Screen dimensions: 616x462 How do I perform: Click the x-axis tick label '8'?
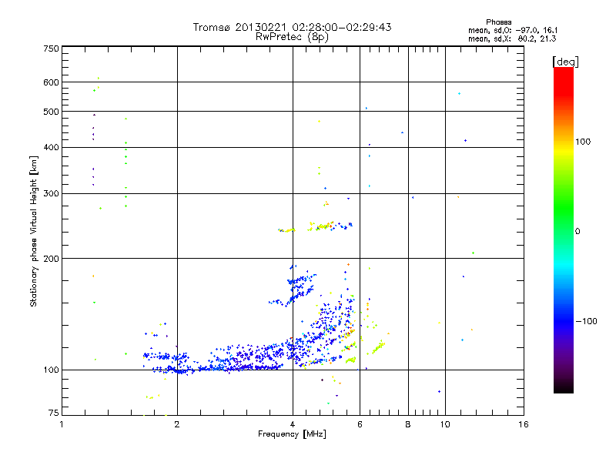point(408,424)
